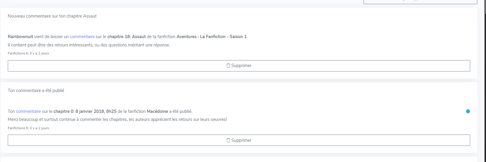Image resolution: width=486 pixels, height=162 pixels.
Task: Open the commentaire link for Macédoine
Action: (x=28, y=111)
